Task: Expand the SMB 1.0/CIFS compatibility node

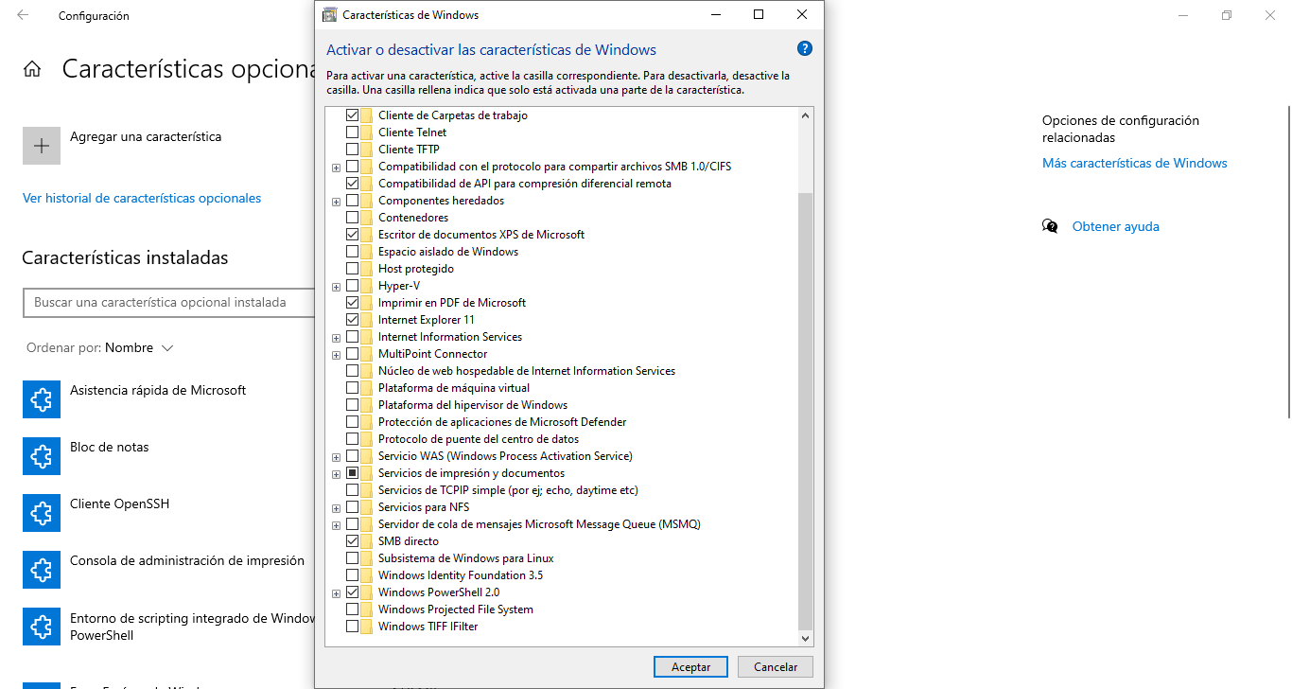Action: [x=336, y=168]
